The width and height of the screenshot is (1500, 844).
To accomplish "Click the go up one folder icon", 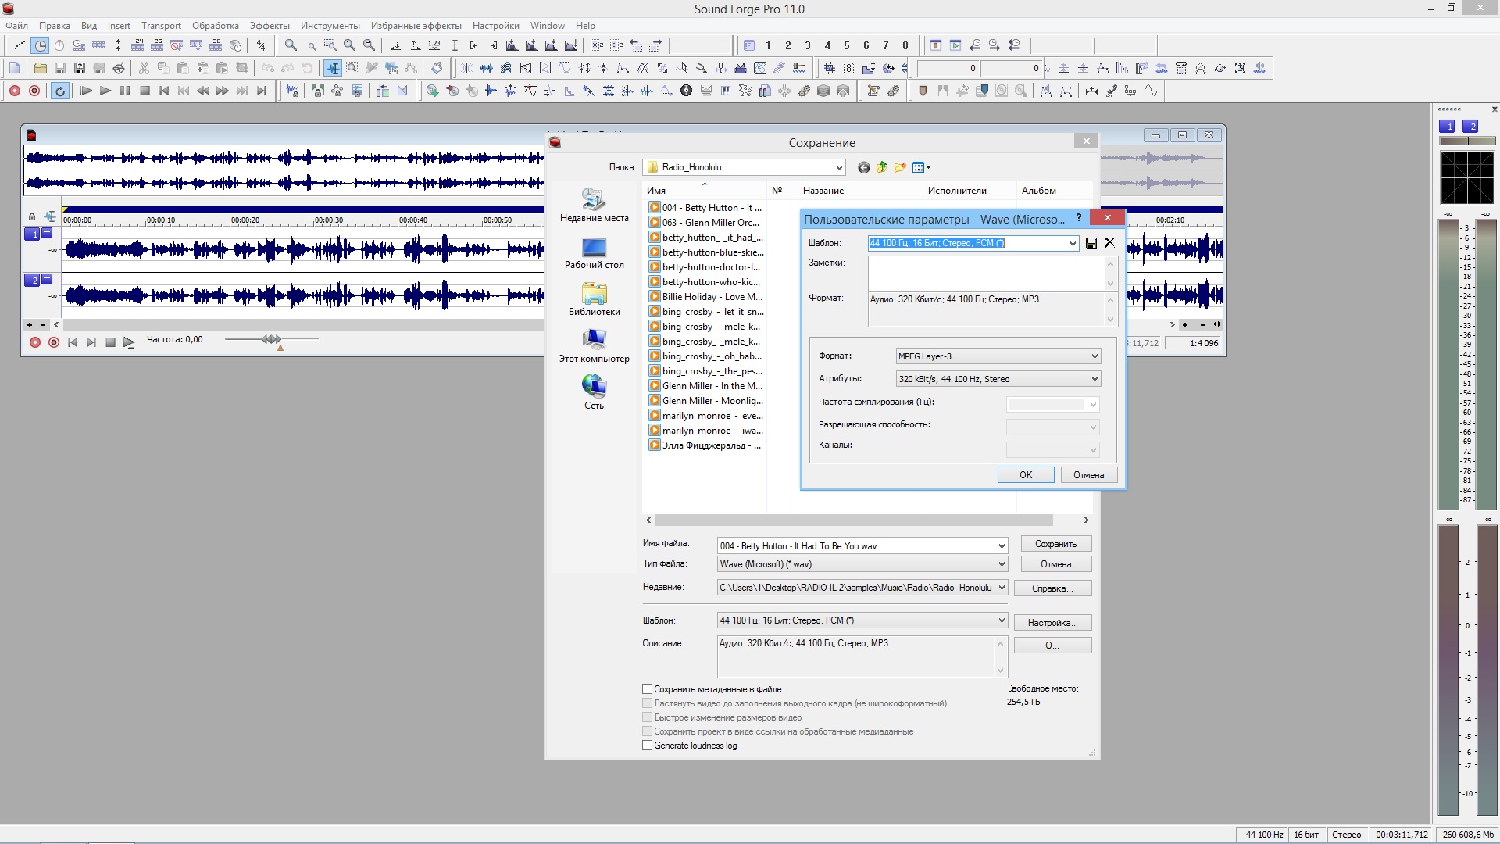I will coord(882,167).
